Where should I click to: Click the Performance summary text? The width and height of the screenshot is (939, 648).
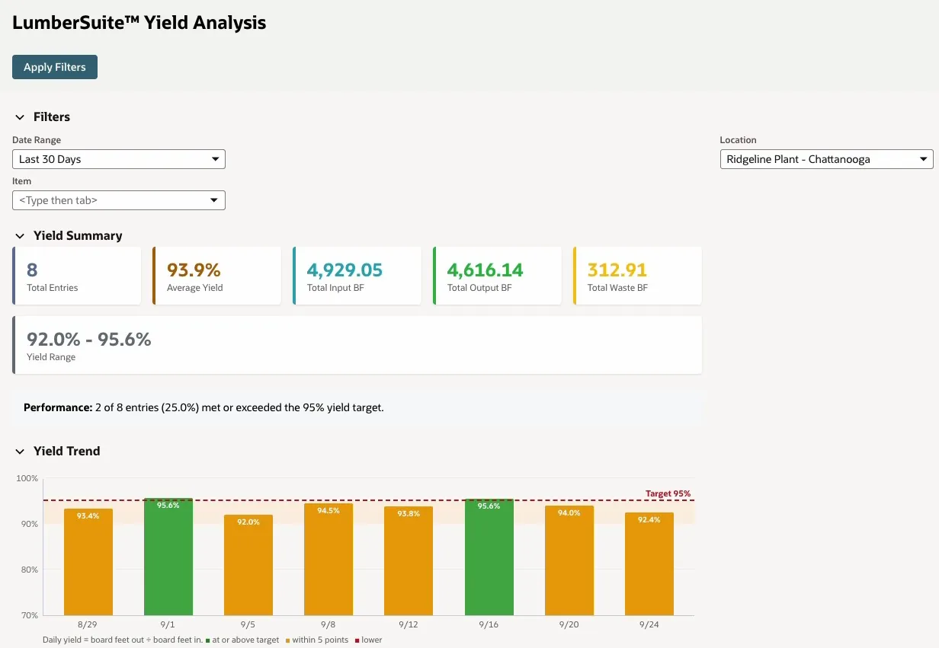click(x=204, y=407)
